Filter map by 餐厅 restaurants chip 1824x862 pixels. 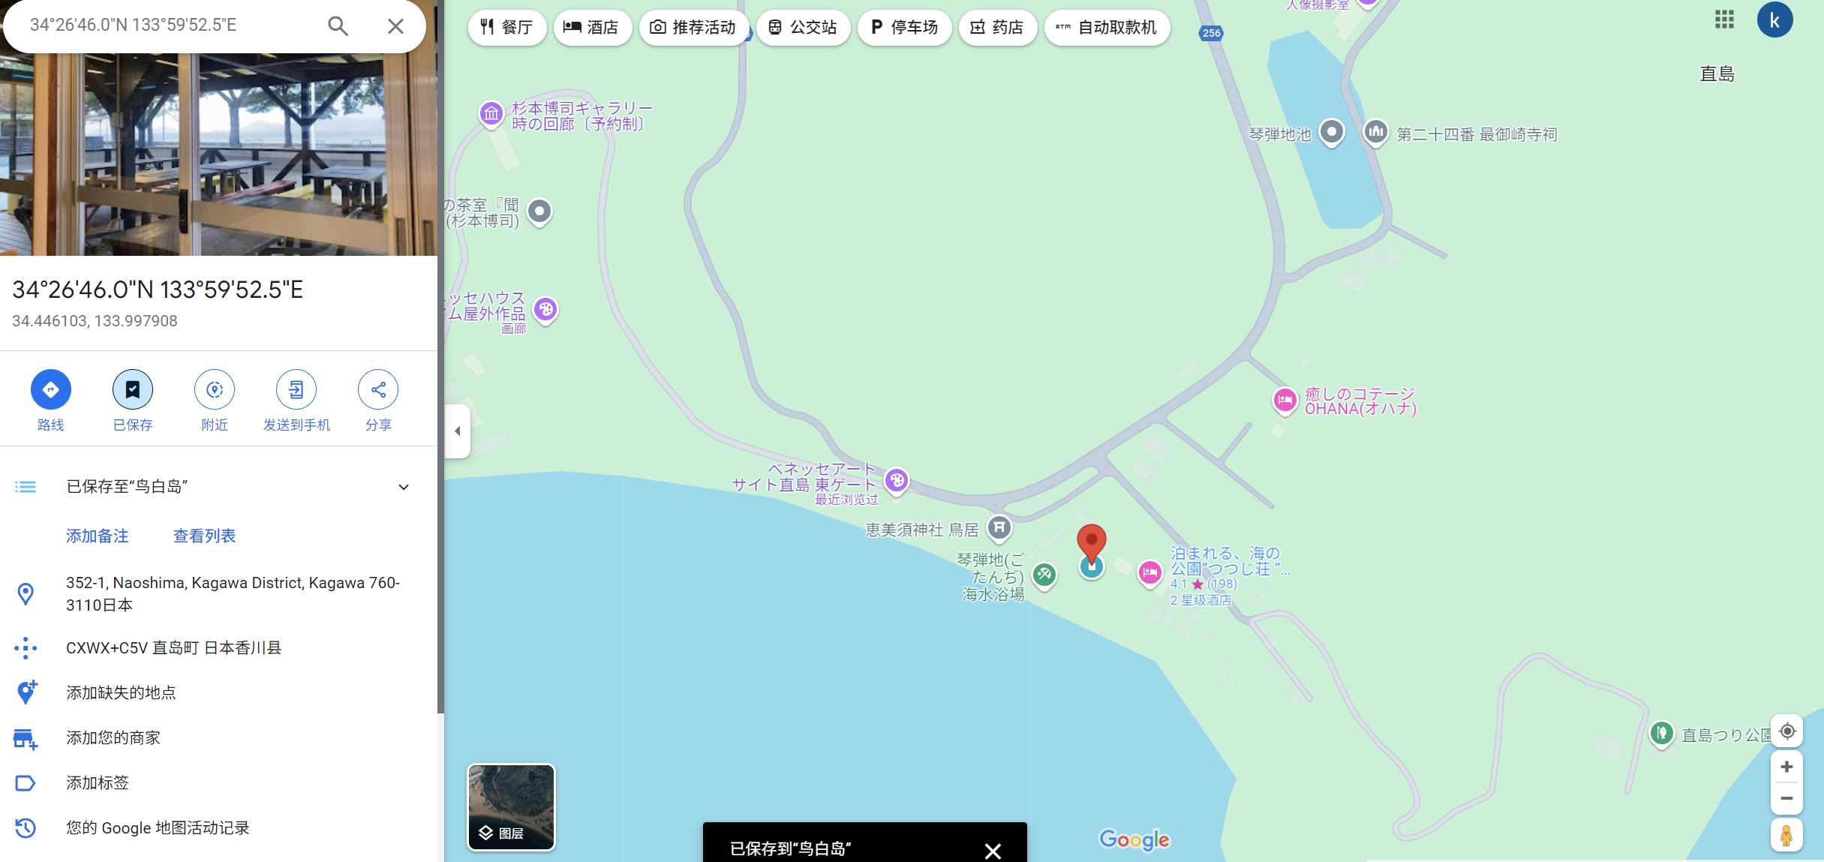[x=507, y=28]
